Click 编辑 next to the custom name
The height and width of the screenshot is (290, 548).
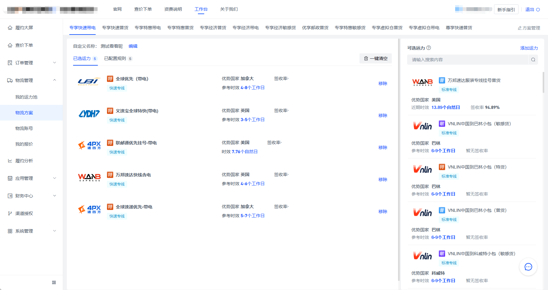pyautogui.click(x=133, y=46)
